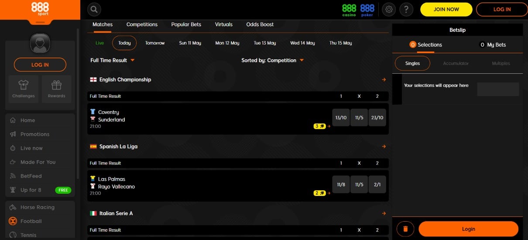The image size is (528, 240).
Task: Open My Bets tab in betslip
Action: click(x=493, y=45)
